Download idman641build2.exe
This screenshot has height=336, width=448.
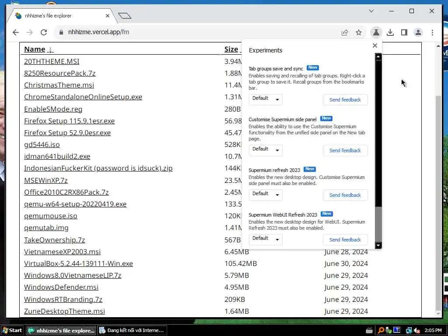57,156
